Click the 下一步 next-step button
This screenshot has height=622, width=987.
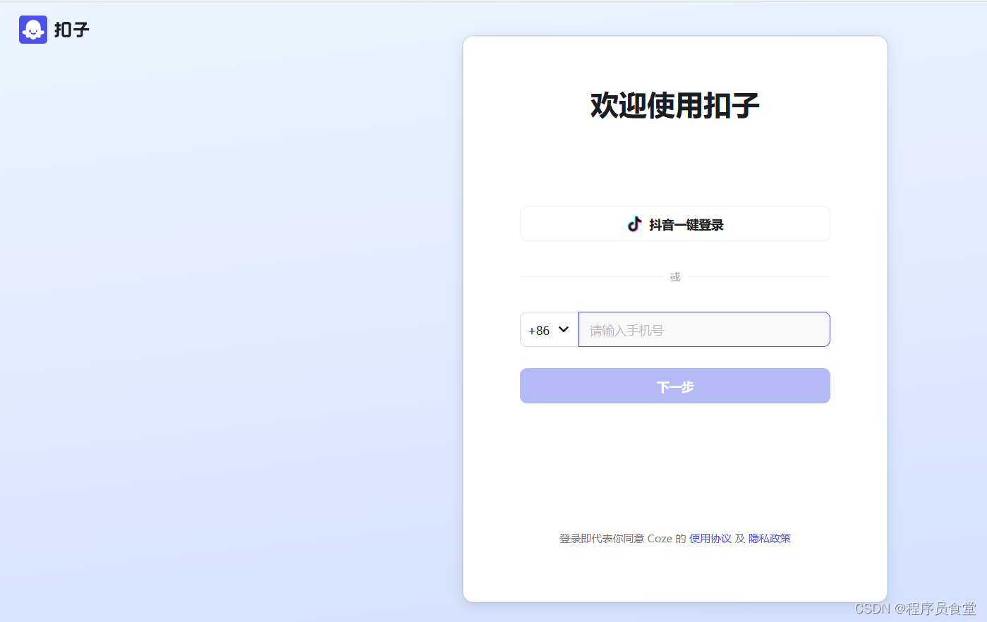(x=675, y=386)
